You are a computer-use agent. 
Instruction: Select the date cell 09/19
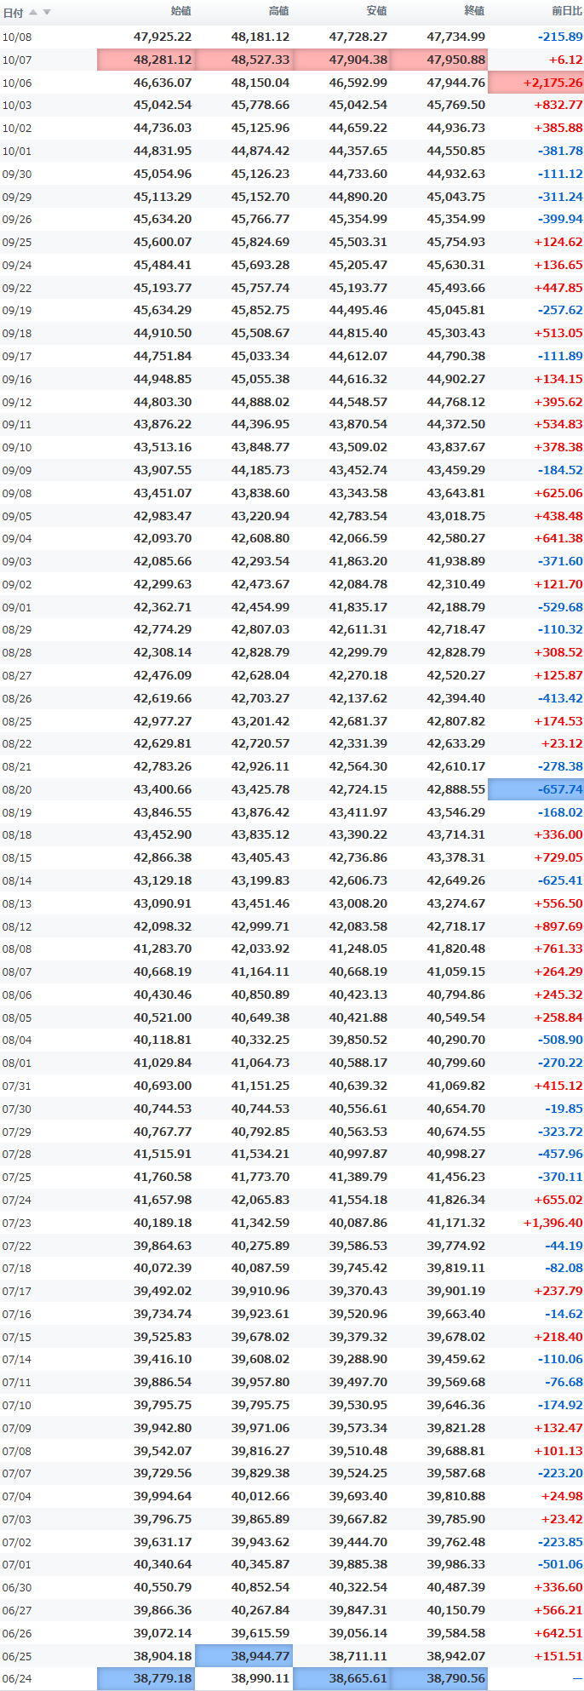[x=17, y=311]
